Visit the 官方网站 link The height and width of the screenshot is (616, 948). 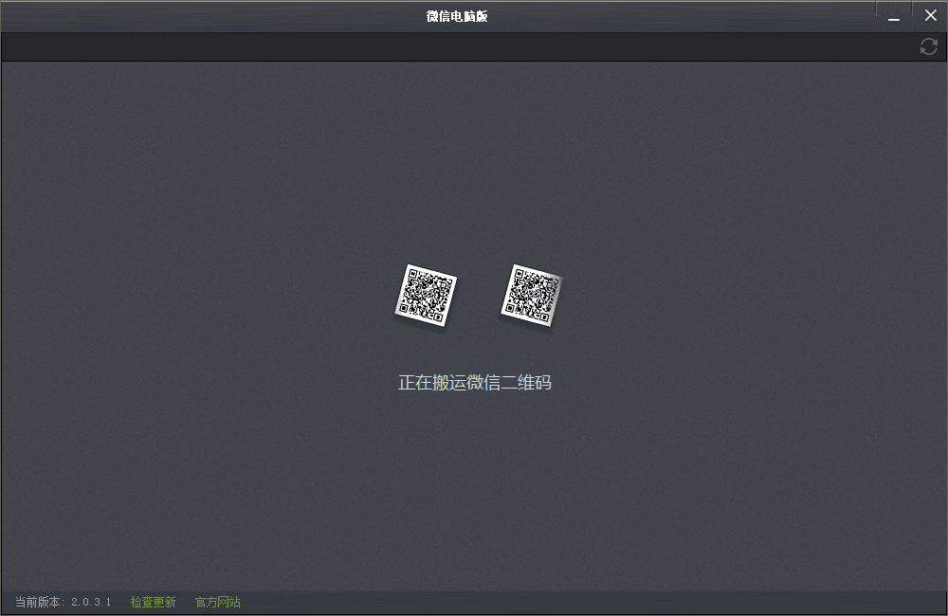(x=218, y=602)
